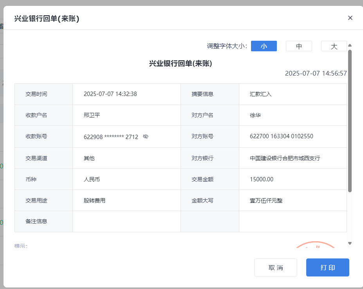Click the scrollbar down arrow
This screenshot has height=289, width=363.
[350, 243]
